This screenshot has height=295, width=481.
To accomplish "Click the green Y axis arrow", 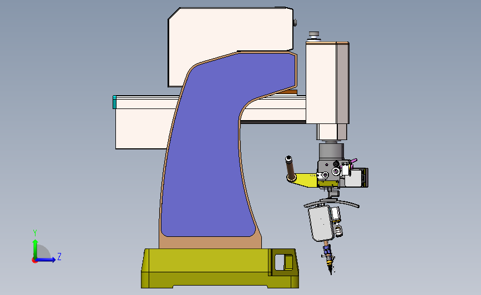I will [35, 249].
